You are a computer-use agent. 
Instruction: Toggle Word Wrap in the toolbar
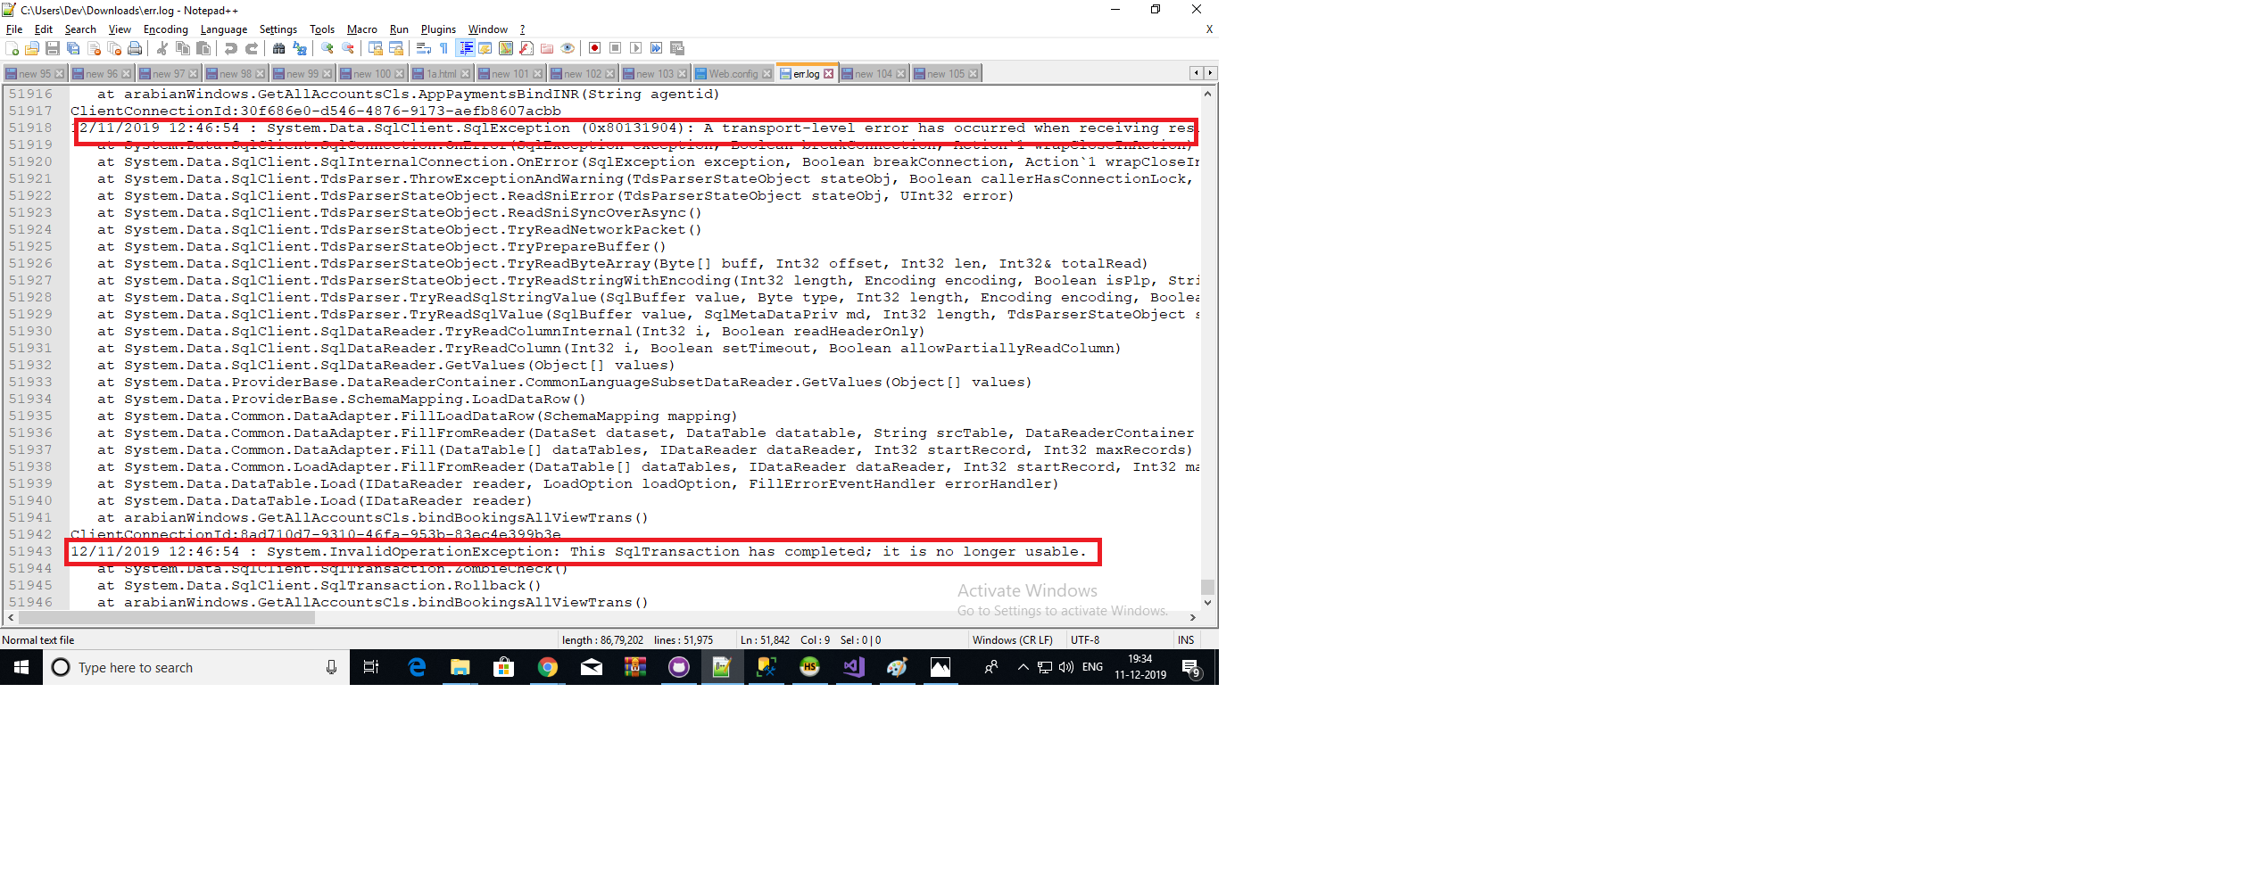click(424, 48)
